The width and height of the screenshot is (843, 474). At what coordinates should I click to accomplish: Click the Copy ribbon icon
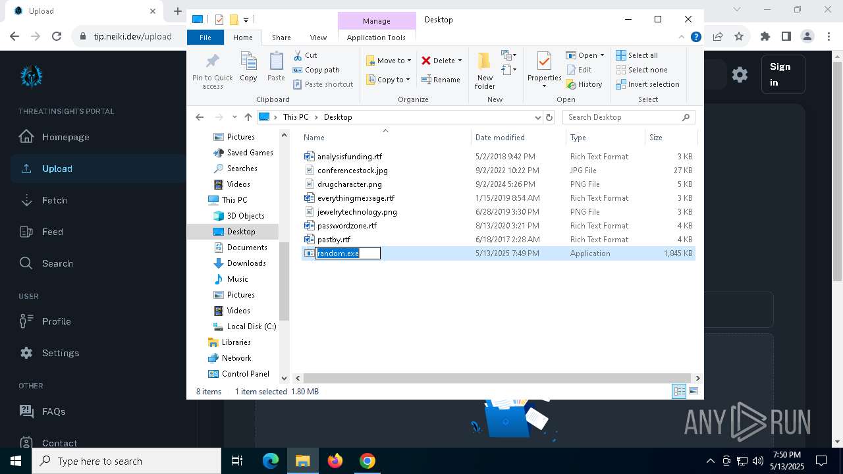[248, 67]
